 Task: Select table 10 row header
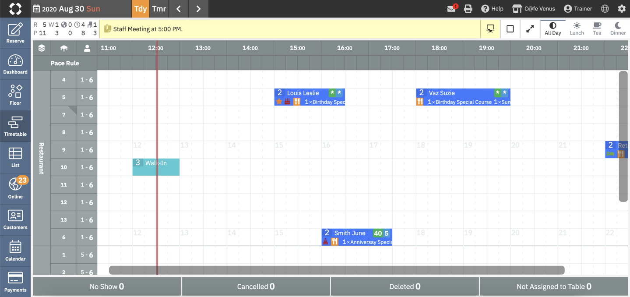tap(64, 167)
